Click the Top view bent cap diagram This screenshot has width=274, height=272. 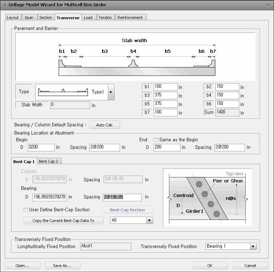[207, 197]
